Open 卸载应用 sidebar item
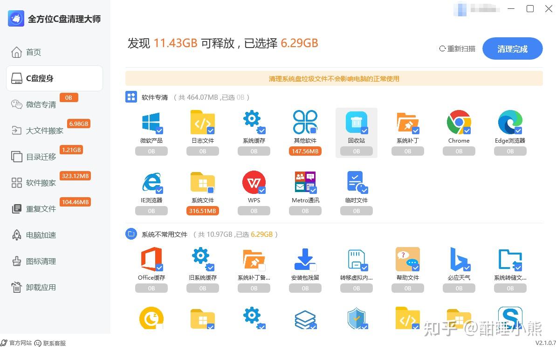Image resolution: width=556 pixels, height=351 pixels. click(x=34, y=288)
